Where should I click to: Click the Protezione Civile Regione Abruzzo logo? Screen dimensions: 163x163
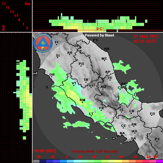click(x=43, y=43)
